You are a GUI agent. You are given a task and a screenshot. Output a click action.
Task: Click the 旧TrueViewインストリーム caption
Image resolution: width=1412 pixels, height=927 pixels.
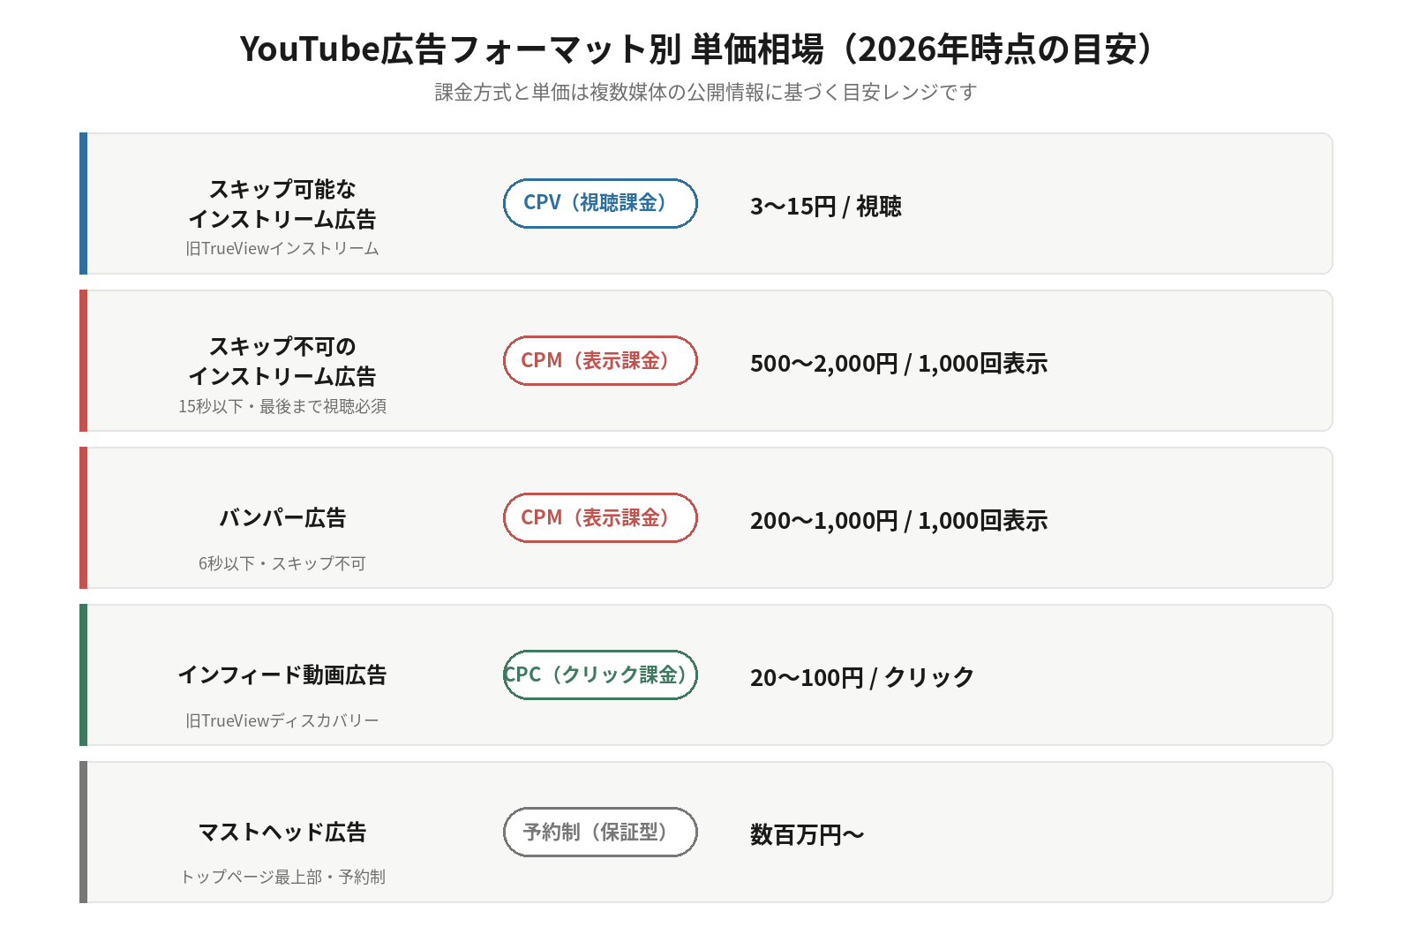click(x=282, y=249)
